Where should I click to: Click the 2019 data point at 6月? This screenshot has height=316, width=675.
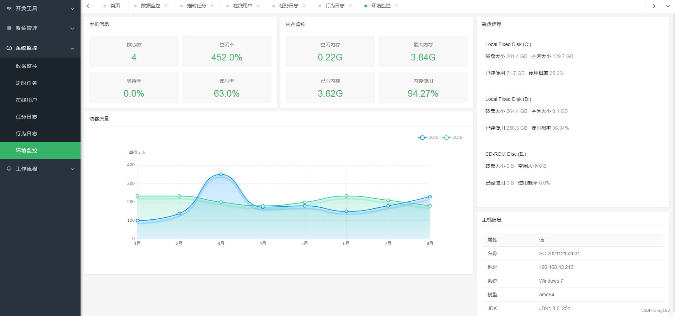pyautogui.click(x=346, y=196)
